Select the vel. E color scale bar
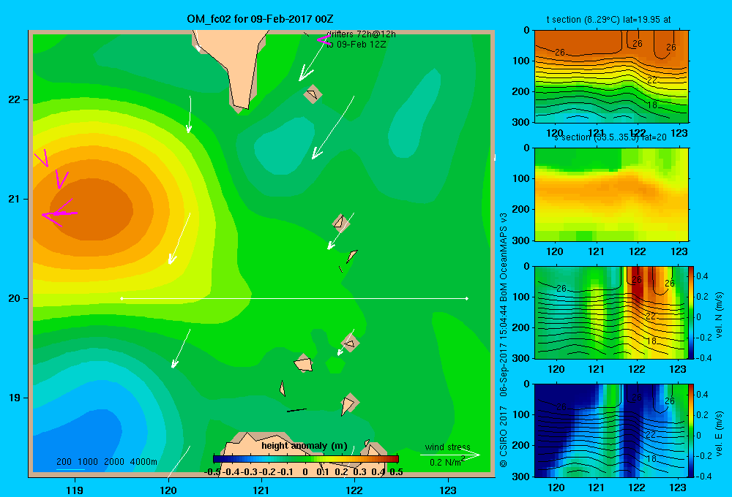732x497 pixels. tap(691, 430)
